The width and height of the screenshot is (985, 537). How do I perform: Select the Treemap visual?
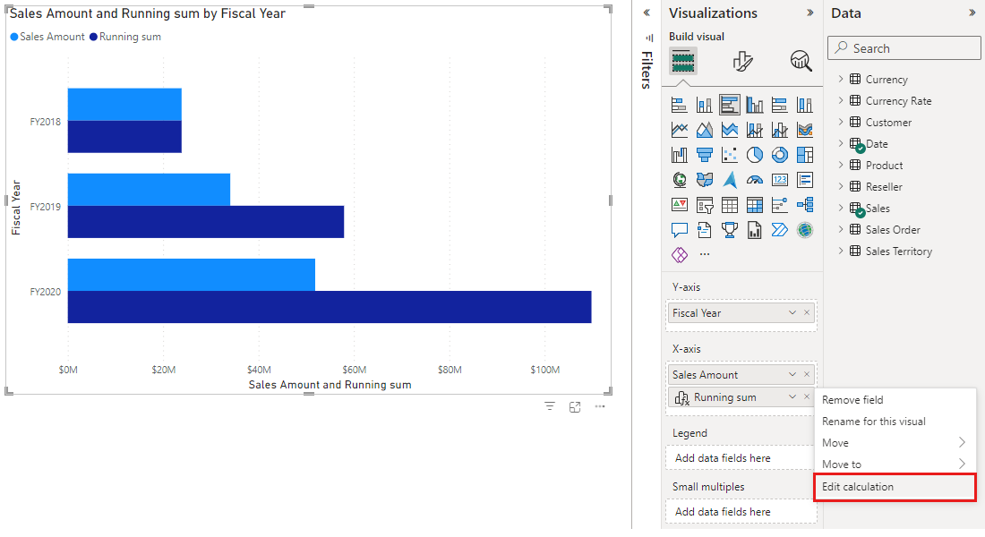(805, 155)
